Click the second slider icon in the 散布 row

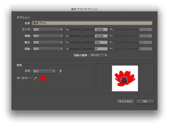coord(112,42)
